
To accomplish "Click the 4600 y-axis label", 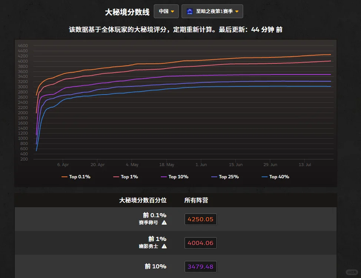I will coord(23,46).
